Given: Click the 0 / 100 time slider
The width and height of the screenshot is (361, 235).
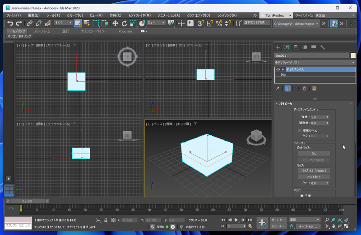Looking at the screenshot, I should (x=28, y=201).
